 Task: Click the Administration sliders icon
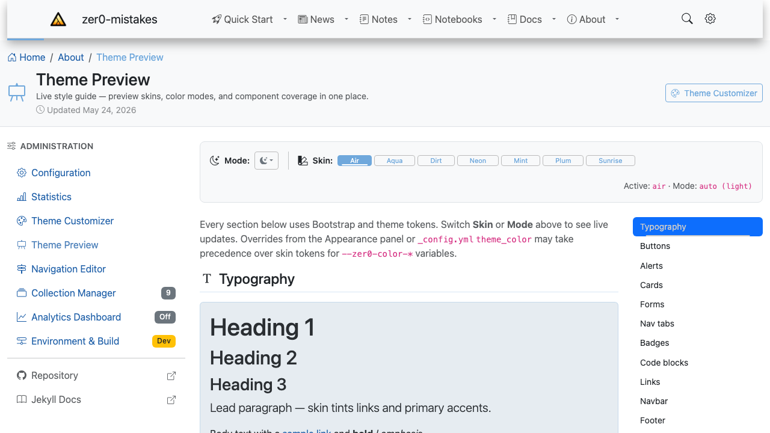[x=11, y=146]
